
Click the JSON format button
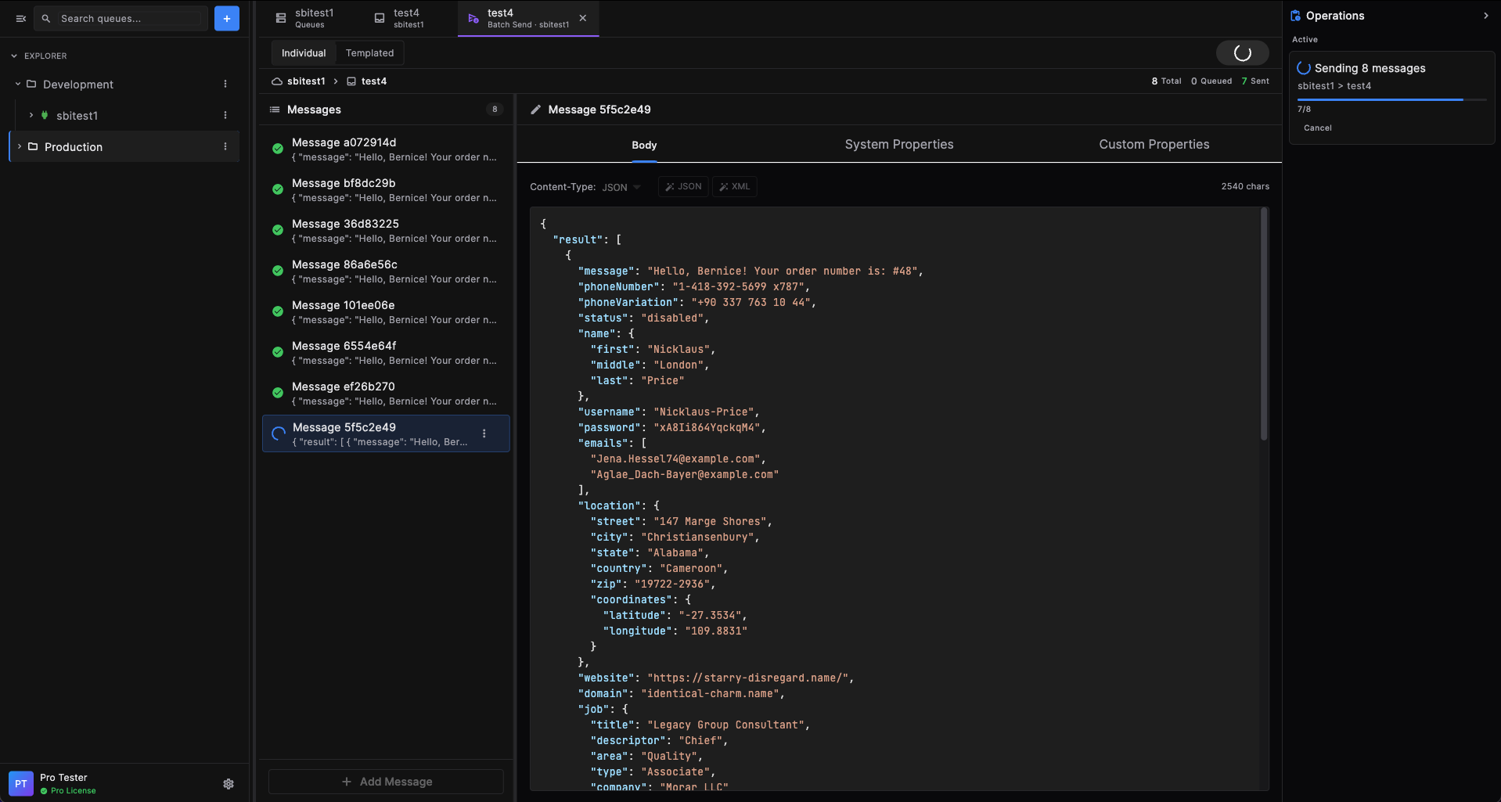coord(683,186)
